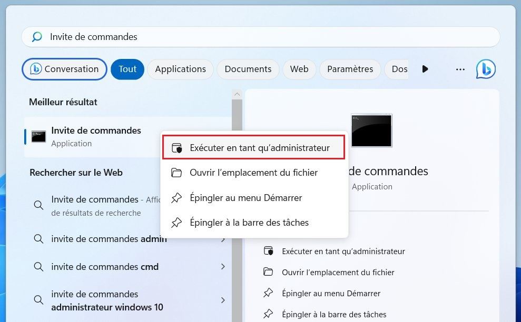Viewport: 521px width, 322px height.
Task: Expand chevron for invite de commandes admin
Action: pos(223,239)
